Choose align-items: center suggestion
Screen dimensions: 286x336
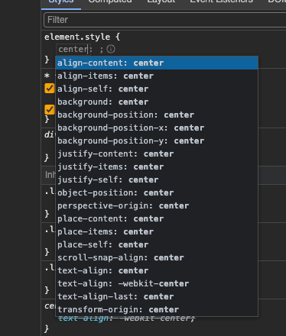coord(157,76)
